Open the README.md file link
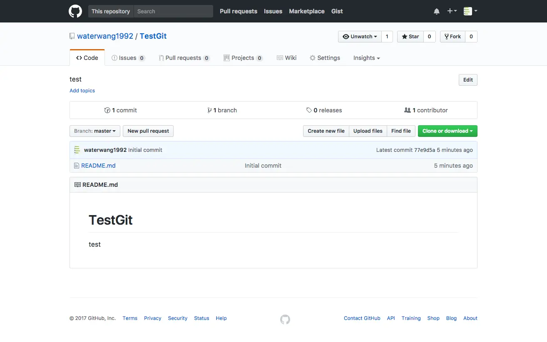 point(98,166)
